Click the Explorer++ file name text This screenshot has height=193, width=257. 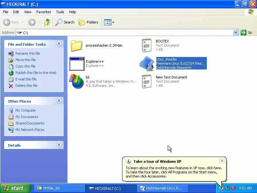click(95, 61)
